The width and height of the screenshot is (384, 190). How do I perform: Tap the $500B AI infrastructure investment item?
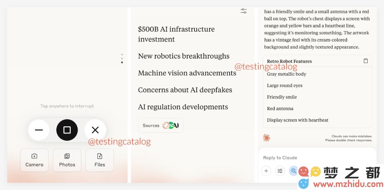(176, 34)
